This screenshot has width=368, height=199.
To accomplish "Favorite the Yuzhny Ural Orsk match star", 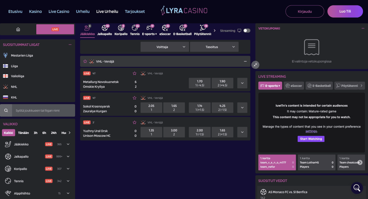I will point(134,122).
